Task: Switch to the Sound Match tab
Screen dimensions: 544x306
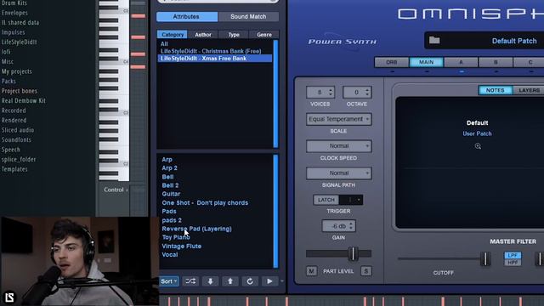Action: click(x=248, y=17)
